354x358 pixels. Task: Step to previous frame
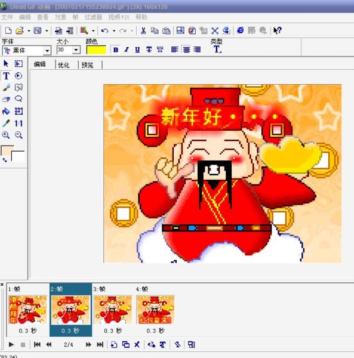coord(48,344)
